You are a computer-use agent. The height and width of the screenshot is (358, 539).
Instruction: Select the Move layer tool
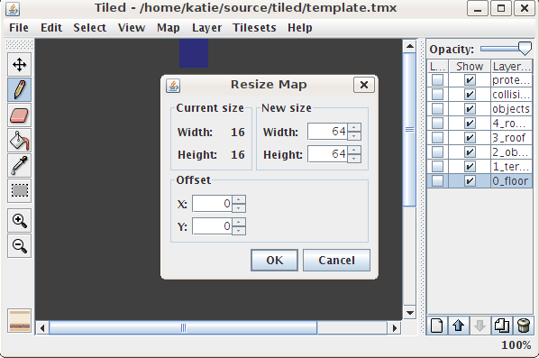[20, 64]
